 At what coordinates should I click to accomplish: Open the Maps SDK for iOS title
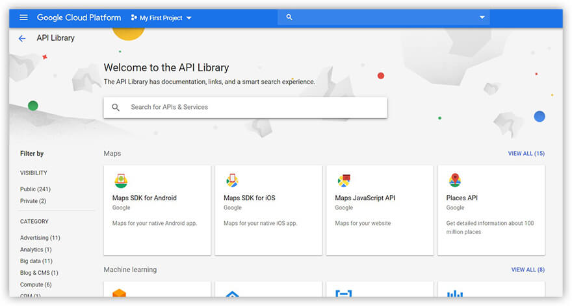tap(250, 198)
